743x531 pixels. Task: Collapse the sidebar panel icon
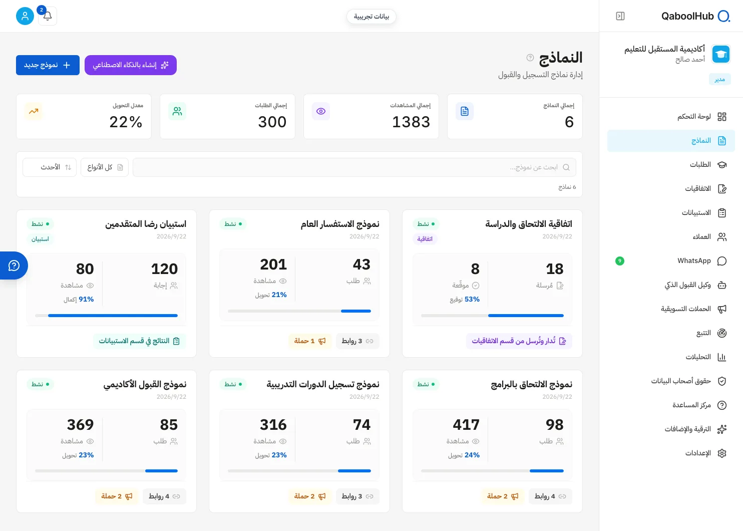click(620, 16)
